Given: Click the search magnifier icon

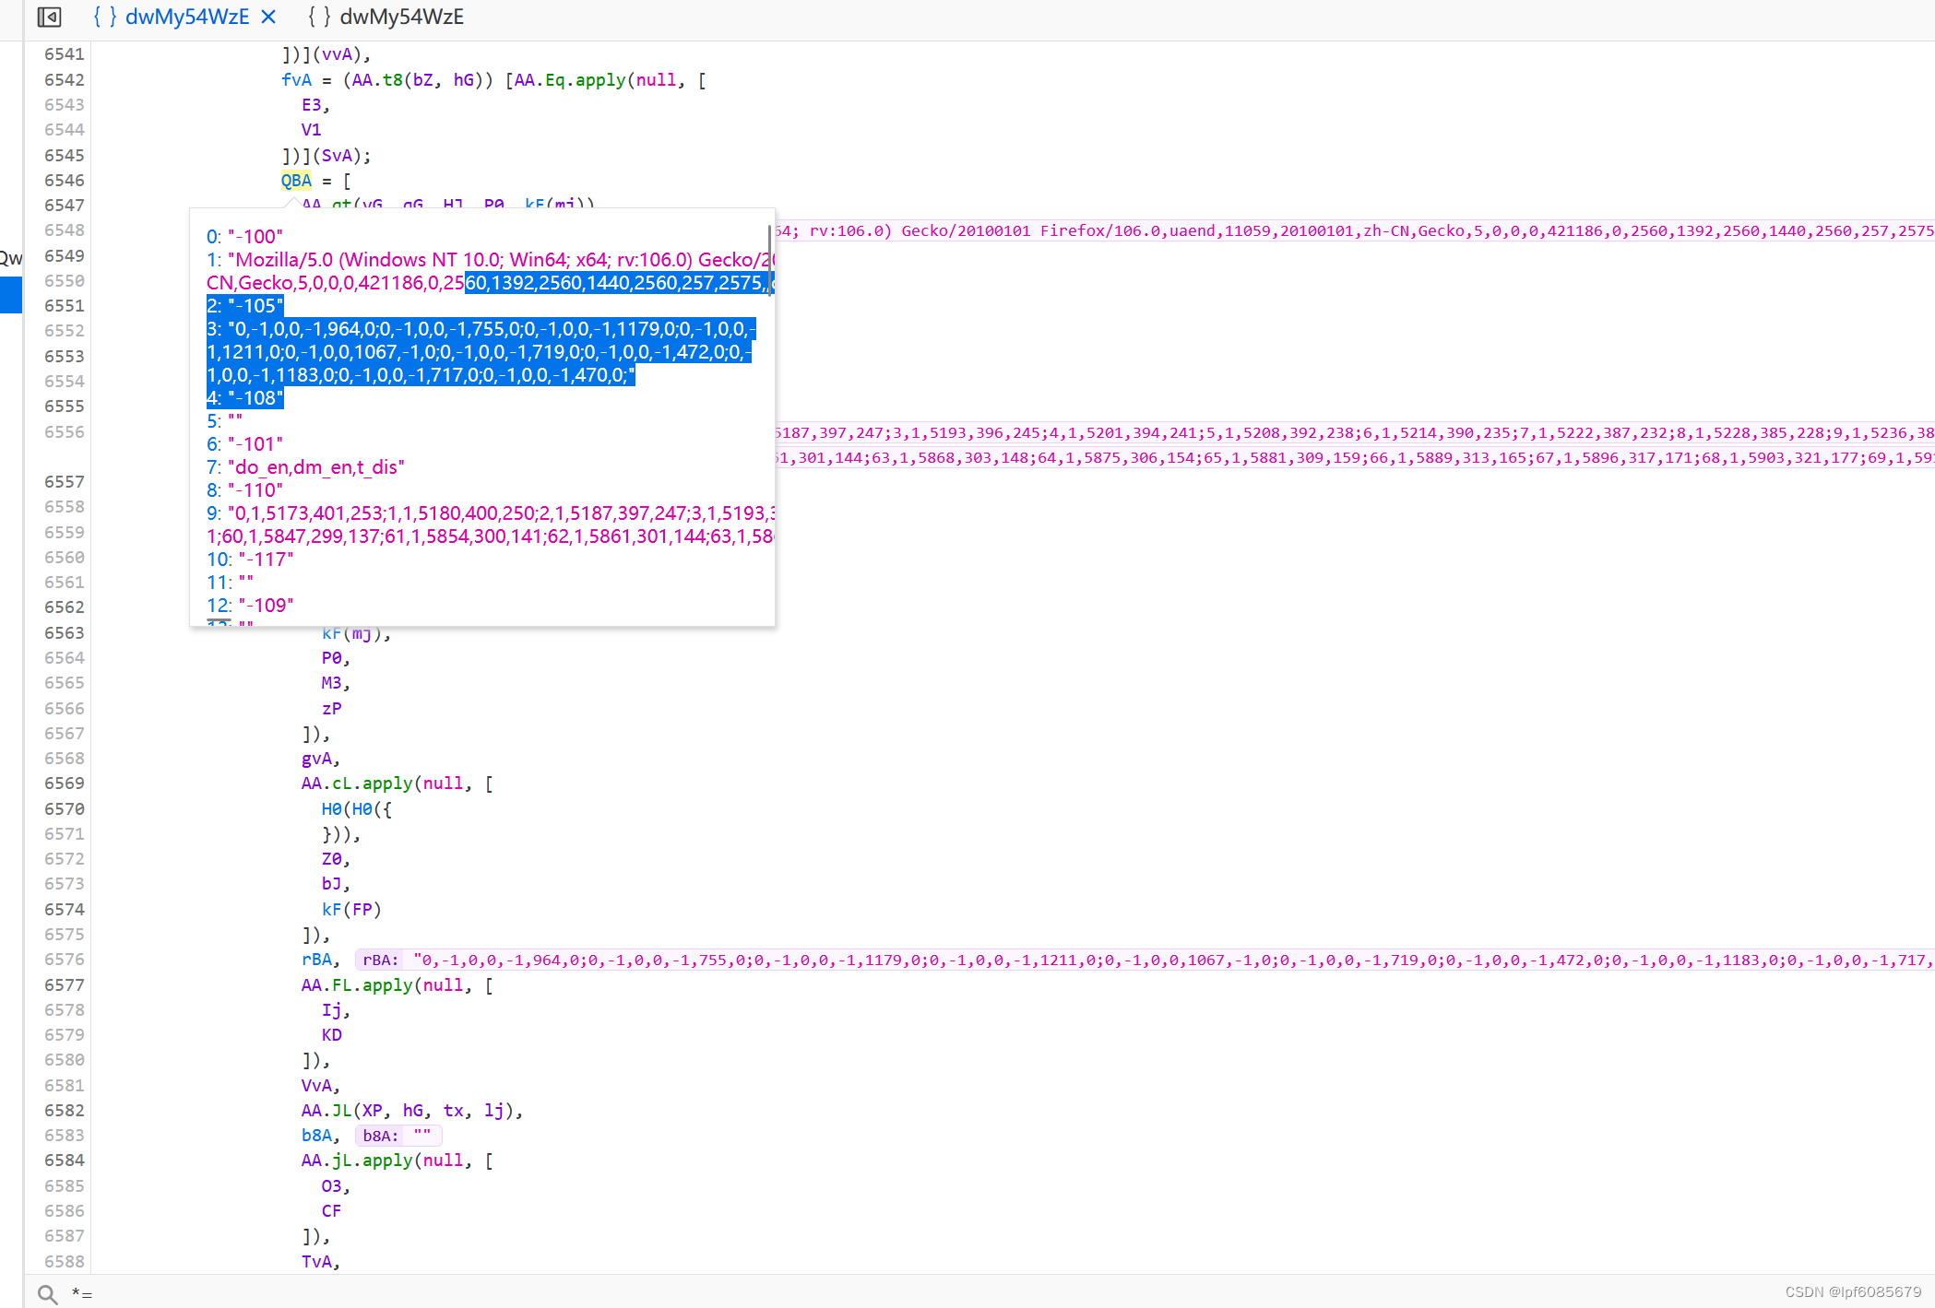Looking at the screenshot, I should coord(47,1293).
